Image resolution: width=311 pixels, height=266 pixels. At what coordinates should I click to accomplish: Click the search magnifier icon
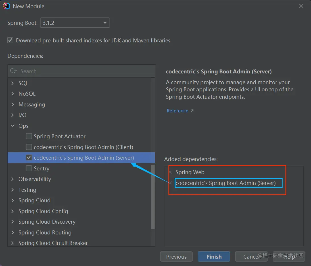(13, 71)
